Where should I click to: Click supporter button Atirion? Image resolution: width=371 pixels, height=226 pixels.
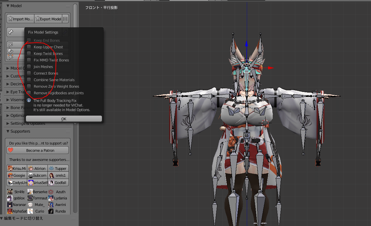click(x=37, y=169)
